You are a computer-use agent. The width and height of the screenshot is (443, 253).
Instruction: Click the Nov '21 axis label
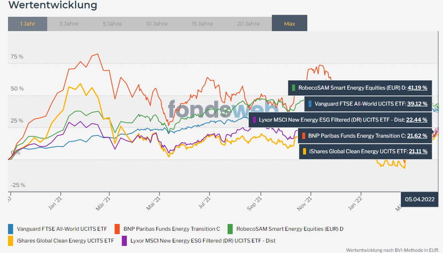[305, 204]
